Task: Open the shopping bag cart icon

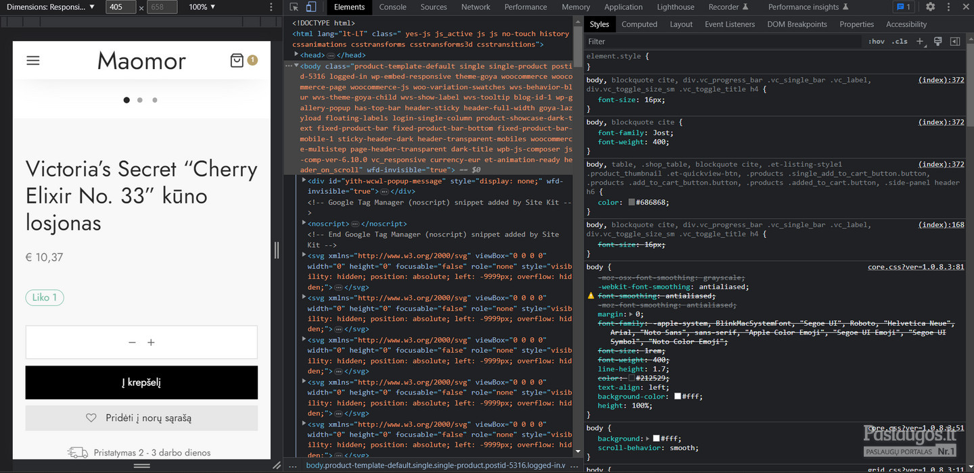Action: (237, 60)
